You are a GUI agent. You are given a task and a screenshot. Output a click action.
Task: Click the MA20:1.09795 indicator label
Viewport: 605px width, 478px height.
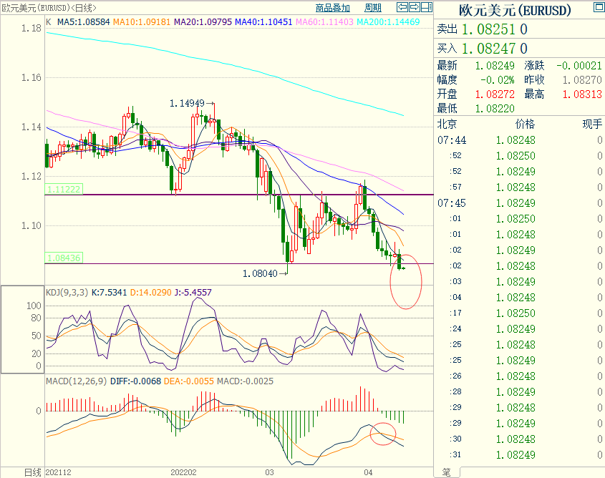click(x=203, y=22)
